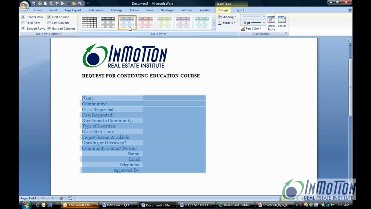Viewport: 371px width, 209px height.
Task: Toggle the Header Row checkbox
Action: [x=23, y=17]
